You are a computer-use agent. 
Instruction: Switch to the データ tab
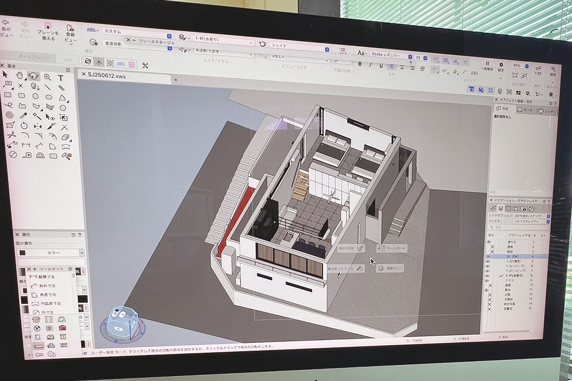pos(525,110)
